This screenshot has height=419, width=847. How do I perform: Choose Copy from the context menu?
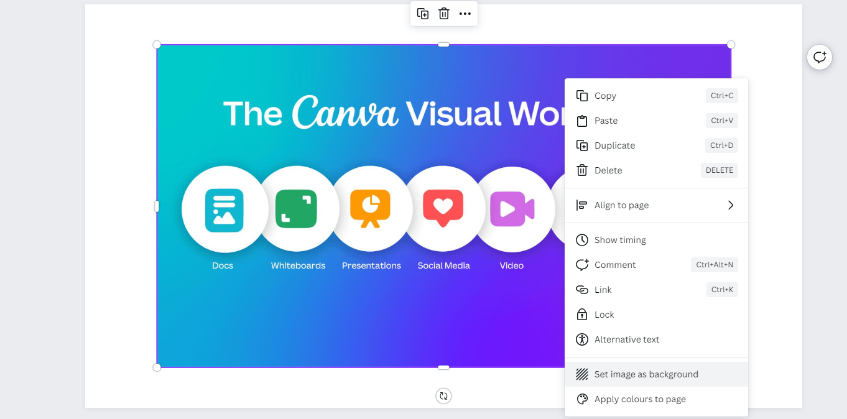click(656, 96)
